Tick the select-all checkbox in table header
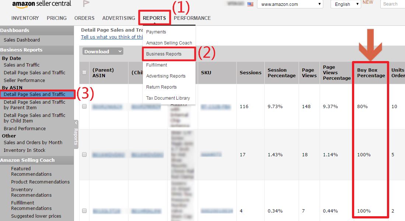 [x=84, y=72]
